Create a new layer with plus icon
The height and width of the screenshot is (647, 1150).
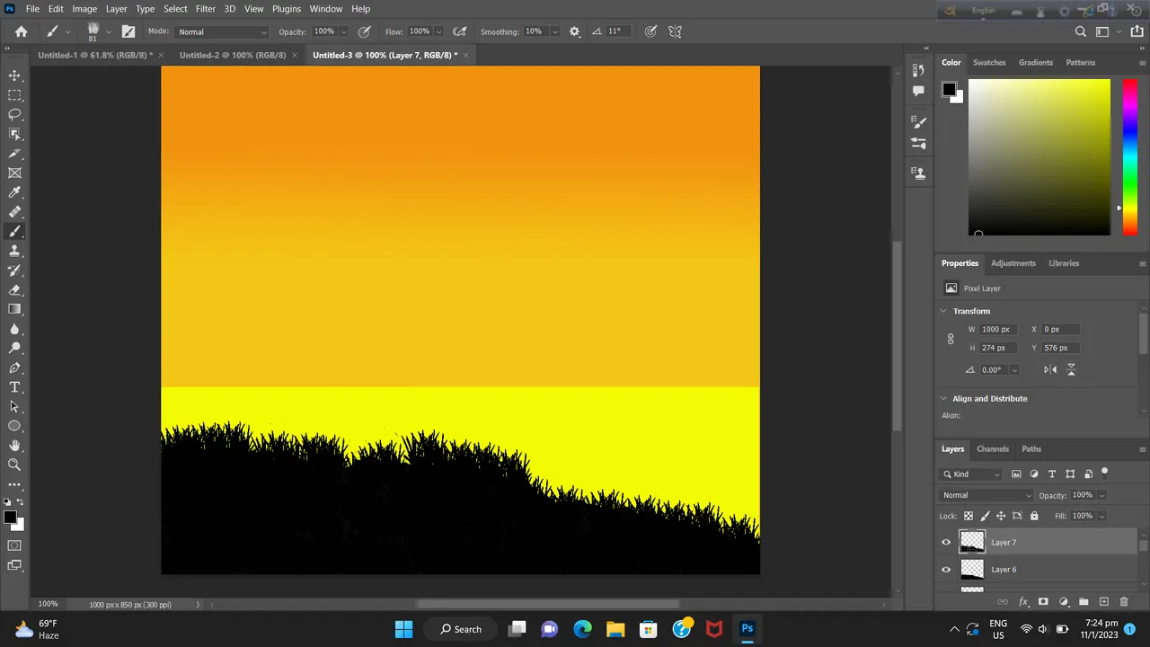click(1103, 602)
